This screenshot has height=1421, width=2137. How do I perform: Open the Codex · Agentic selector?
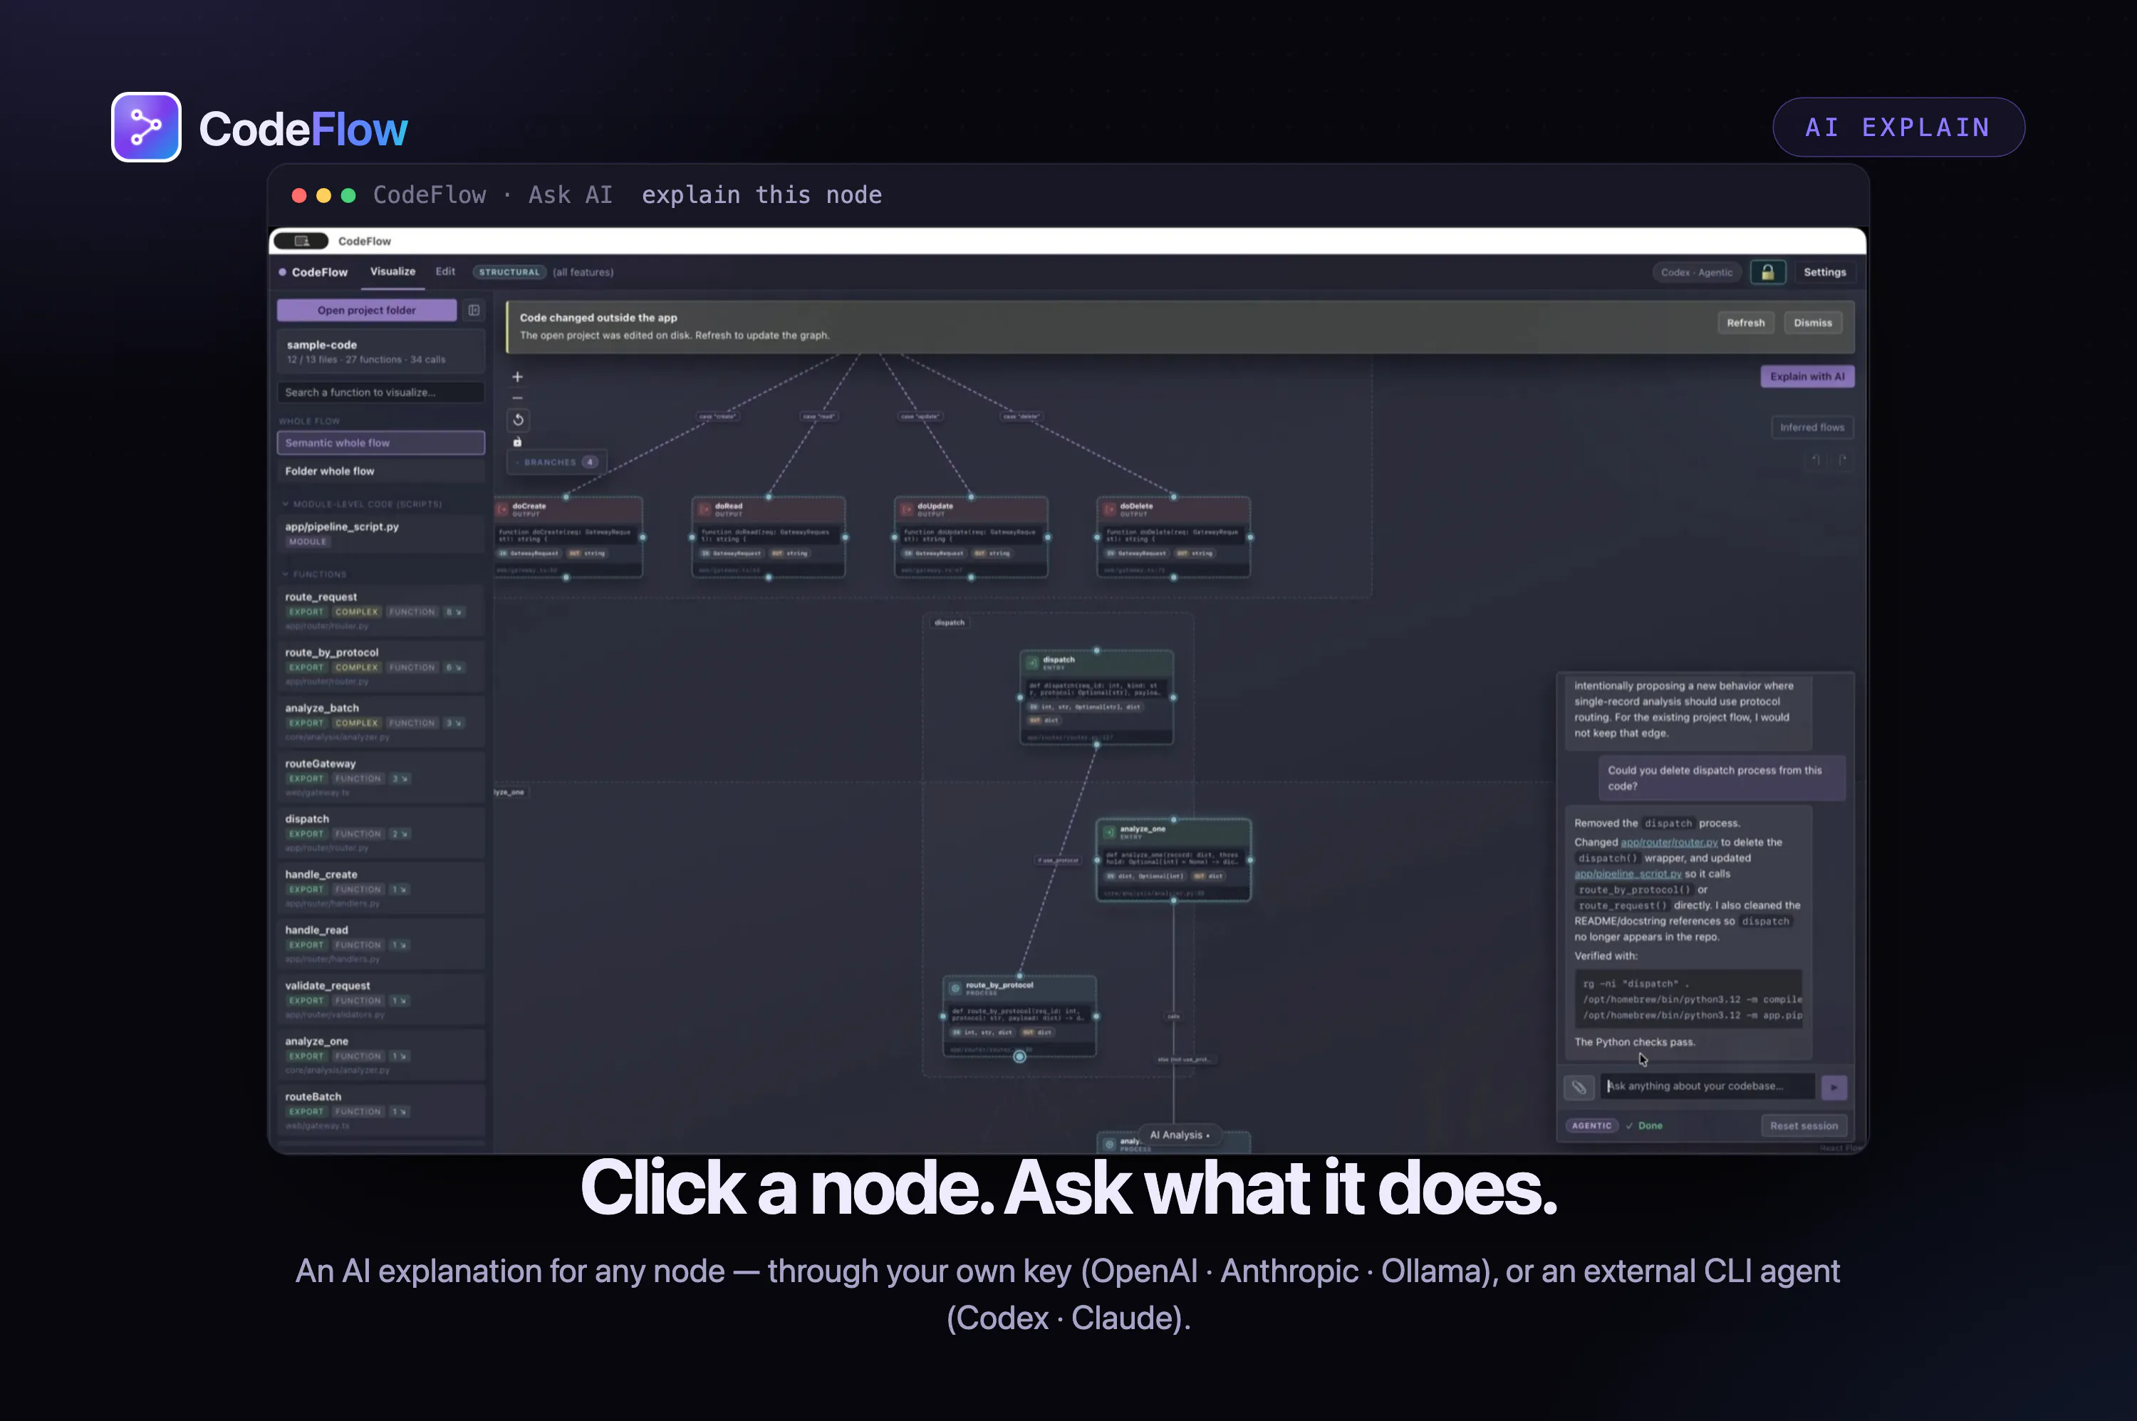click(1697, 272)
